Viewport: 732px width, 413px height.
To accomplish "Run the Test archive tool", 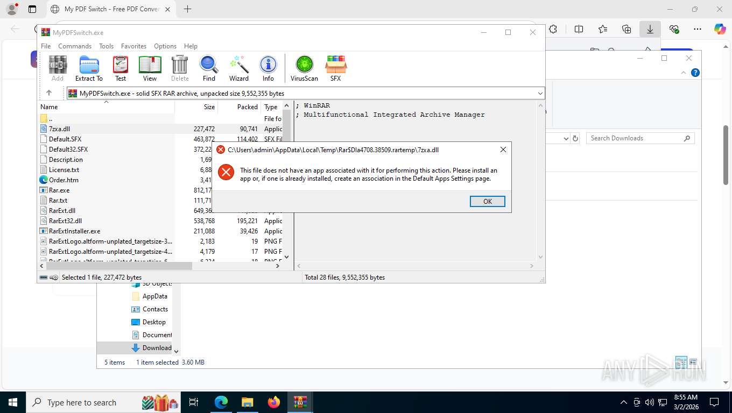I will pos(121,68).
